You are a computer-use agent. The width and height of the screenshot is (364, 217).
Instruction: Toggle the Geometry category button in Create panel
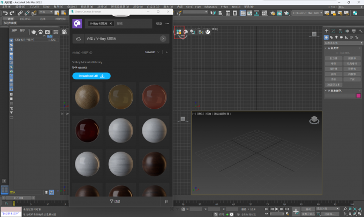click(326, 37)
